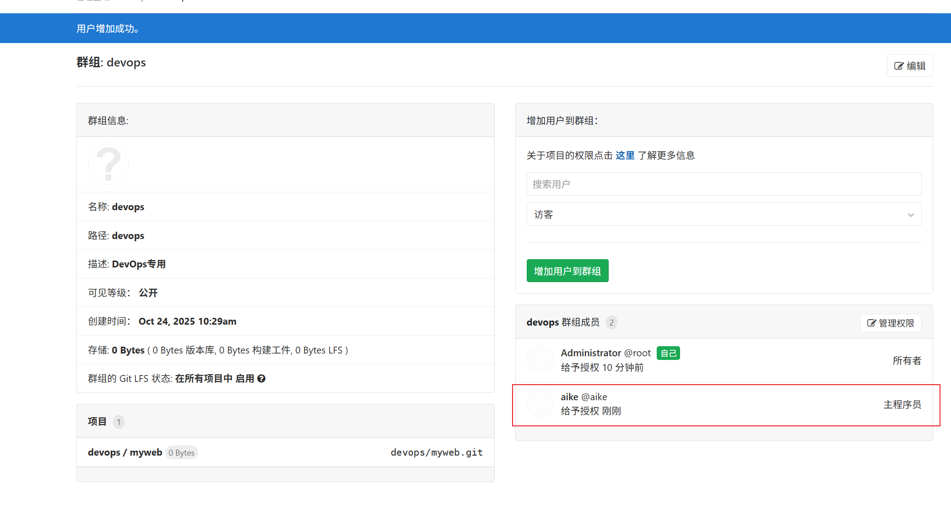Click the pencil icon in 管理权限
The width and height of the screenshot is (951, 517).
pyautogui.click(x=871, y=323)
